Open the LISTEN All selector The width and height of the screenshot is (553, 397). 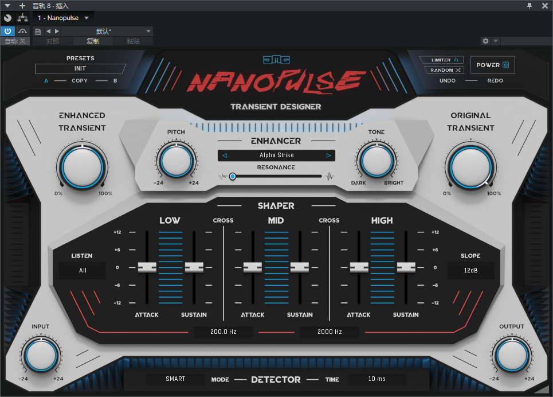pyautogui.click(x=83, y=271)
